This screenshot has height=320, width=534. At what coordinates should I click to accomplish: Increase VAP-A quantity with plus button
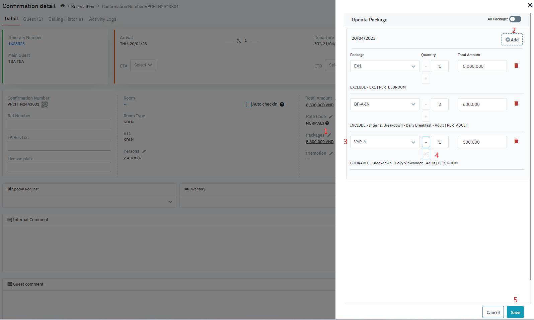coord(426,154)
